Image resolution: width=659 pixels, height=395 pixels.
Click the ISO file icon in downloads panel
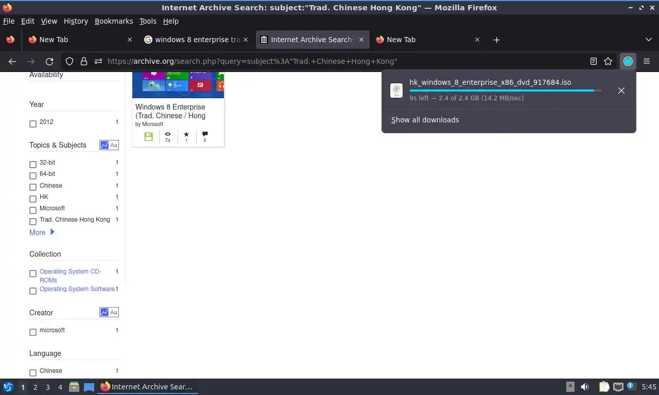tap(396, 91)
